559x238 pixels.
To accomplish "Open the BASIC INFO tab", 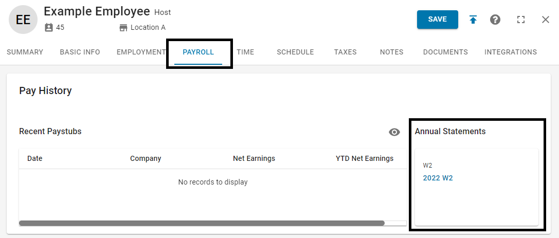I will point(80,52).
